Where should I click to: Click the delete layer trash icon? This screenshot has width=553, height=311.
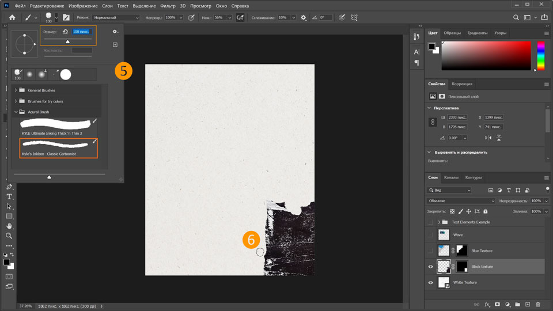[x=538, y=304]
